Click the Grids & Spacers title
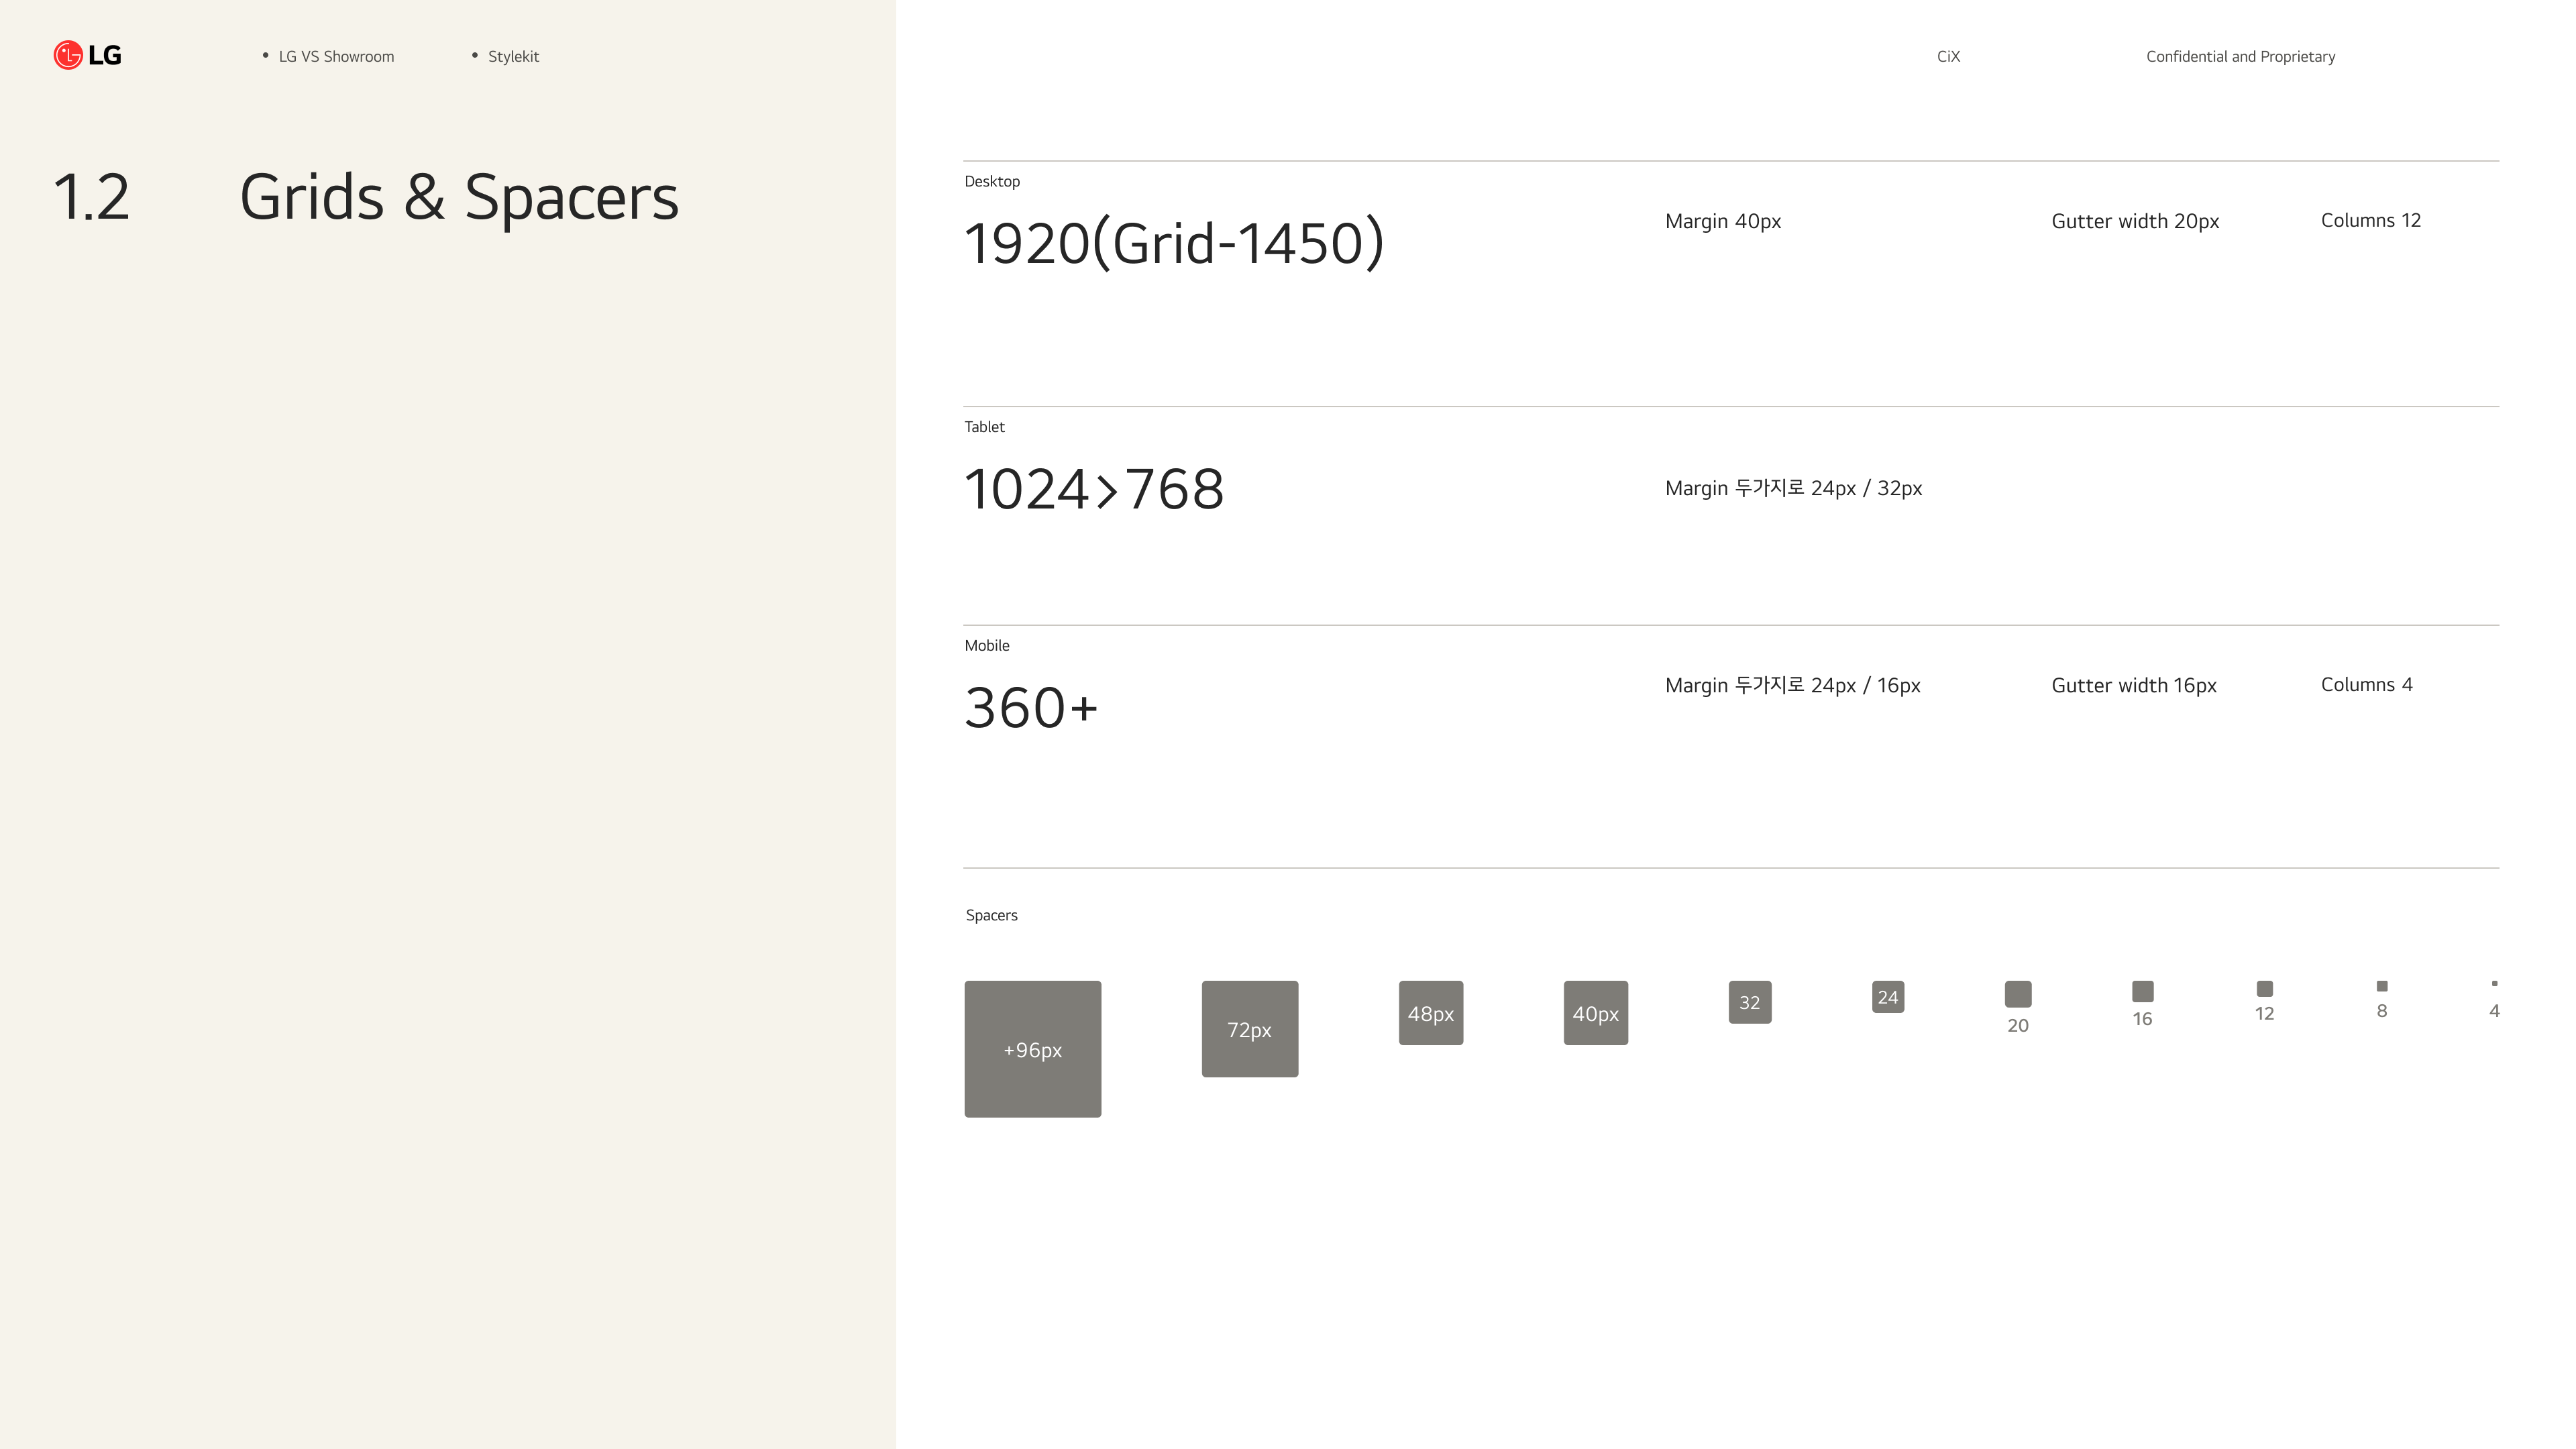 click(x=459, y=197)
